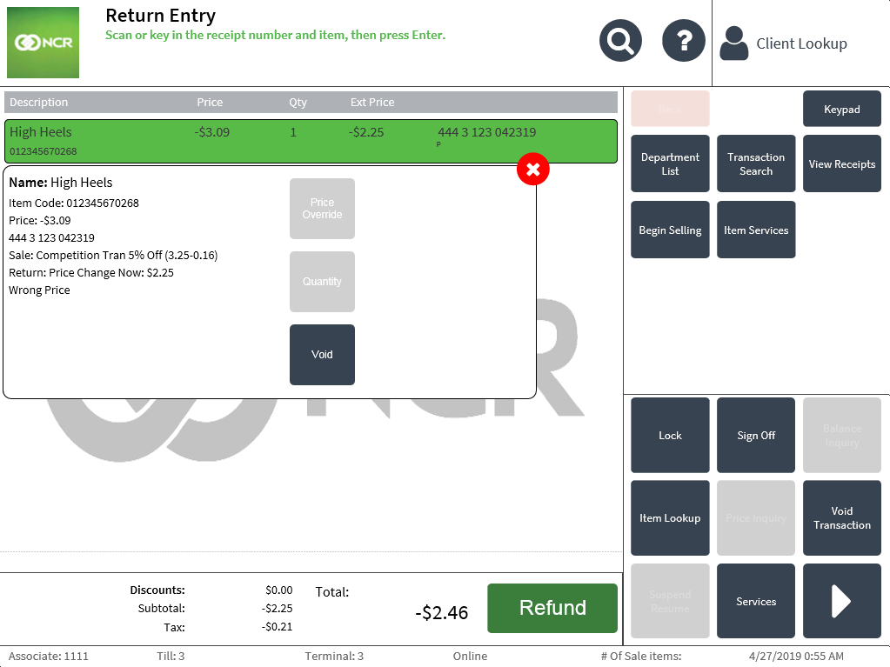Open the Department List
The image size is (890, 667).
[x=669, y=163]
